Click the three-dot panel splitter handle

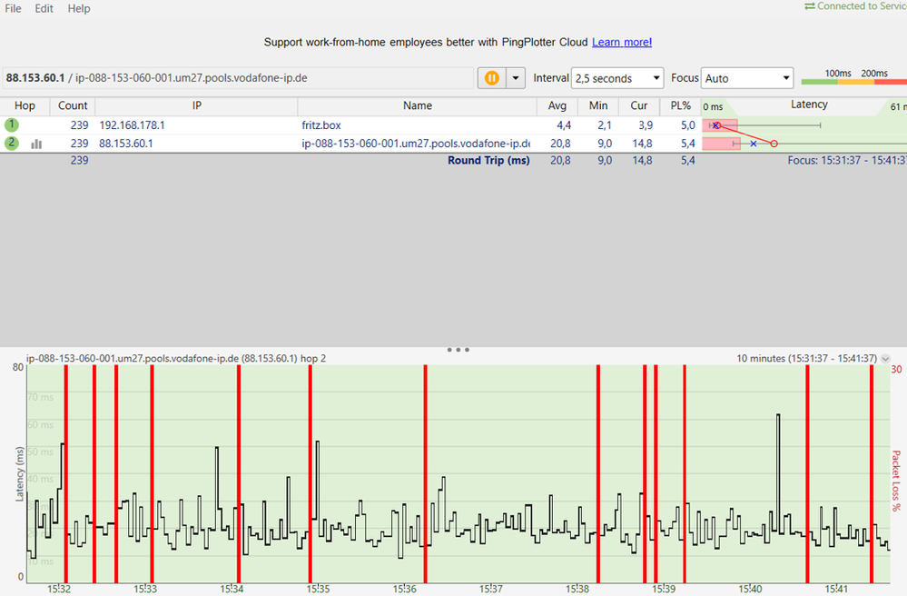click(458, 350)
